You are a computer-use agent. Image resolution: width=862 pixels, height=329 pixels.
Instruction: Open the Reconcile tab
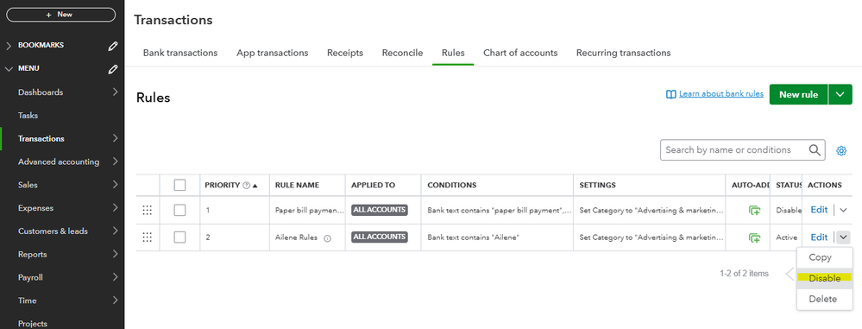coord(402,53)
